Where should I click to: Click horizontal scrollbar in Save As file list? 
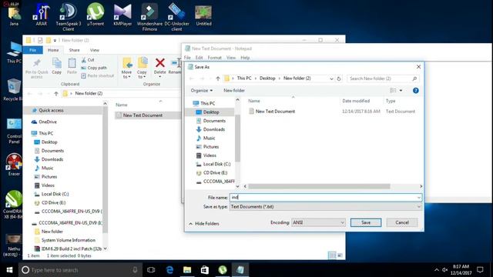(x=319, y=186)
